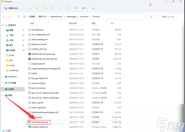Select the nfd.dll file icon

29,73
